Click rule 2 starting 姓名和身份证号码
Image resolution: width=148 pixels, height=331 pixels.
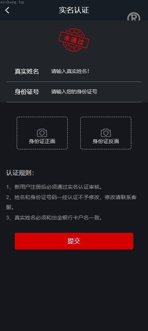pyautogui.click(x=71, y=202)
